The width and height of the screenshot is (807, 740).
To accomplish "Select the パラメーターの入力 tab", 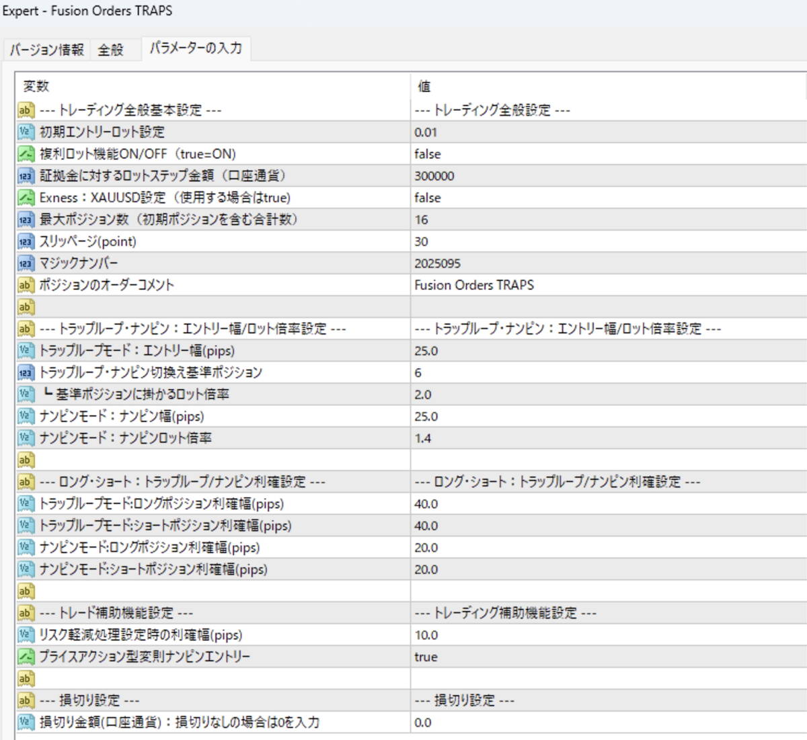I will (x=196, y=48).
